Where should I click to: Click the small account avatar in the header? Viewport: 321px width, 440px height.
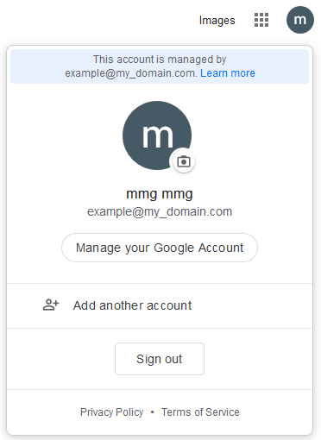tap(300, 20)
